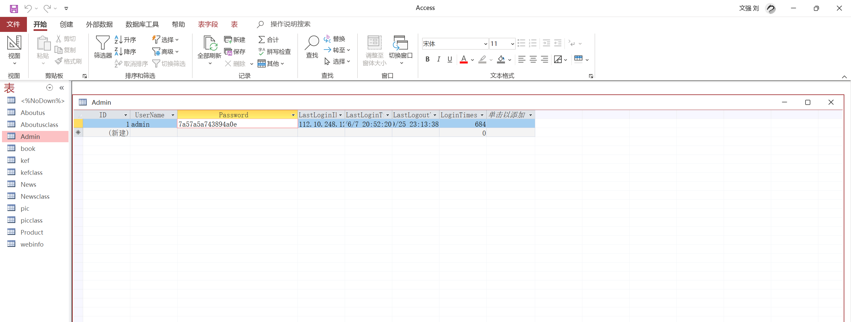
Task: Open the Password column header dropdown arrow
Action: coord(293,115)
